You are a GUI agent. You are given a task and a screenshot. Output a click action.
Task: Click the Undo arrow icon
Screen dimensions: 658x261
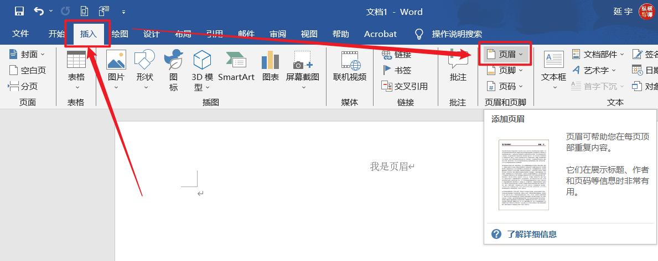[x=39, y=12]
